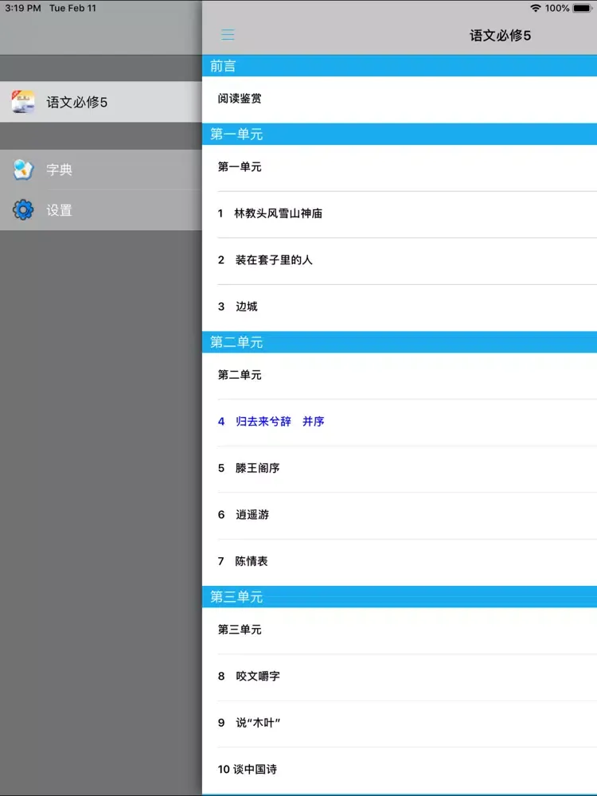This screenshot has width=597, height=796.
Task: Click the 设置 gear icon
Action: coord(23,210)
